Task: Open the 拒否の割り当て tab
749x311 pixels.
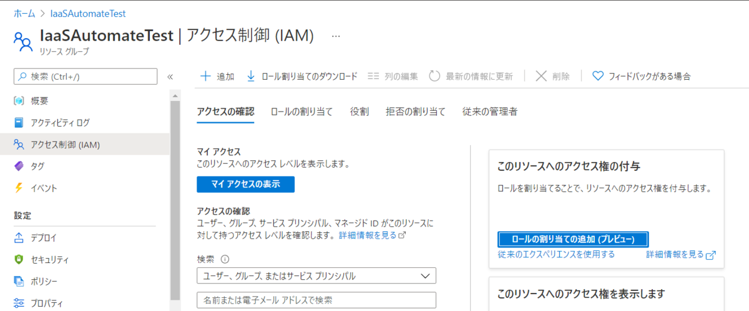Action: (416, 112)
